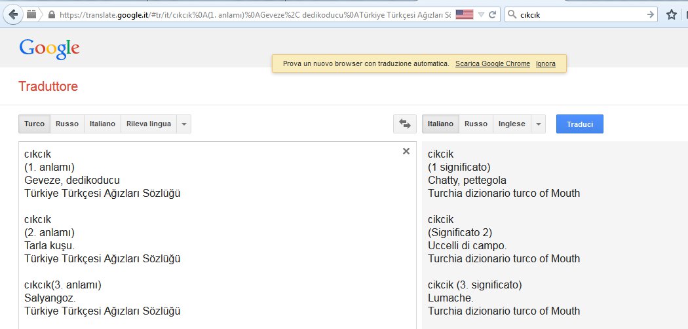Click the source line 'Tarla kuşu.'
Screen dimensions: 688x329
pyautogui.click(x=49, y=245)
